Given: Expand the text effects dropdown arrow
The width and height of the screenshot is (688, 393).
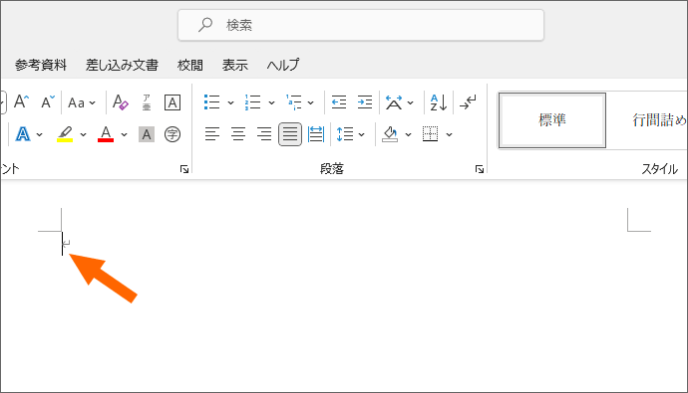Looking at the screenshot, I should tap(40, 134).
